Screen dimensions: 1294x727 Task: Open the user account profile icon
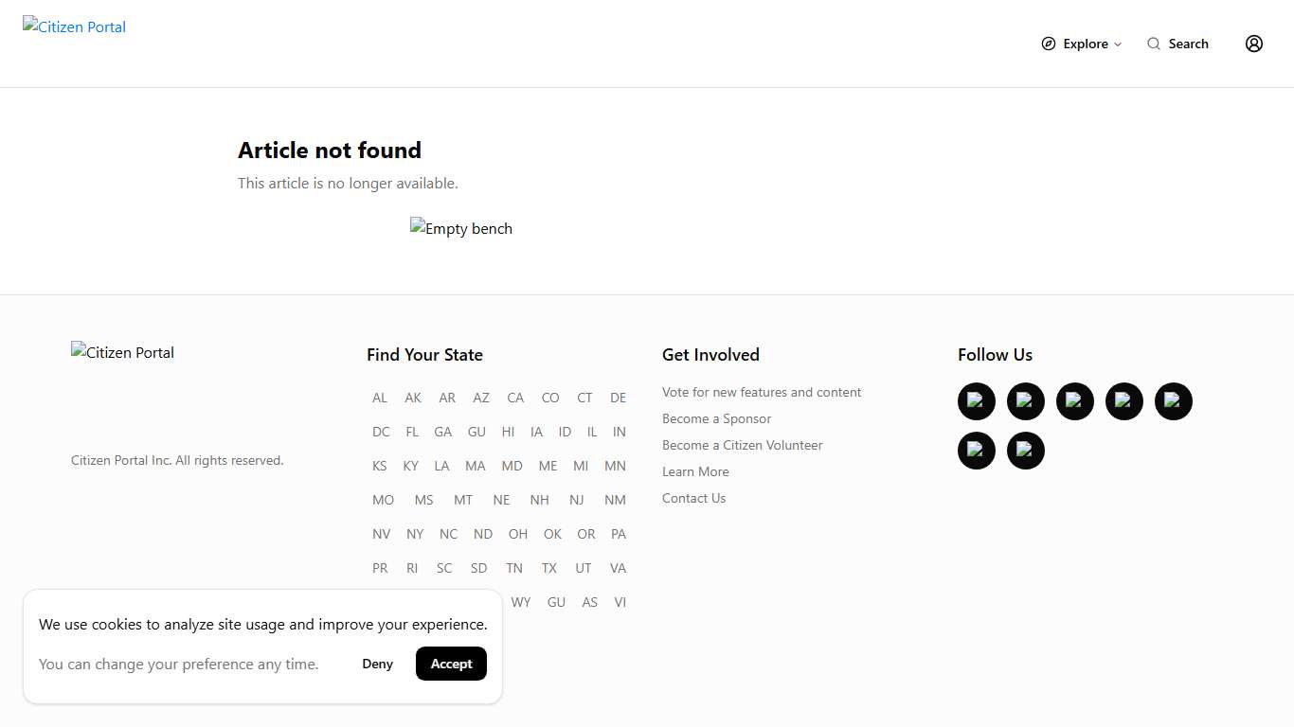[1254, 44]
